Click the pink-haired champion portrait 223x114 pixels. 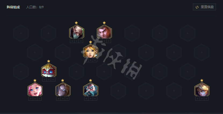(x=35, y=89)
